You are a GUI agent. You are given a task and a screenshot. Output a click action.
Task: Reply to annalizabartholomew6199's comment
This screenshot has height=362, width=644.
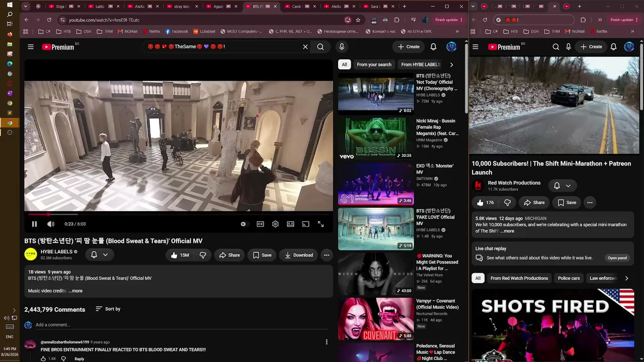click(79, 359)
